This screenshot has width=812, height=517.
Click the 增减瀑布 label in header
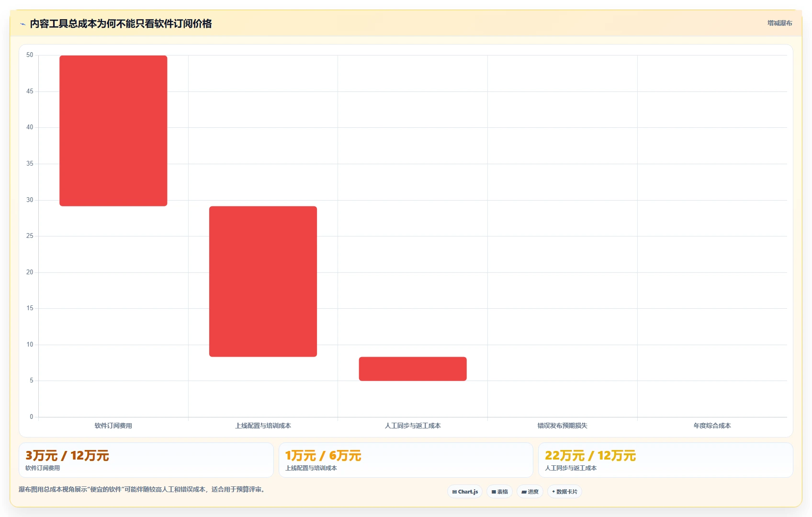(779, 23)
